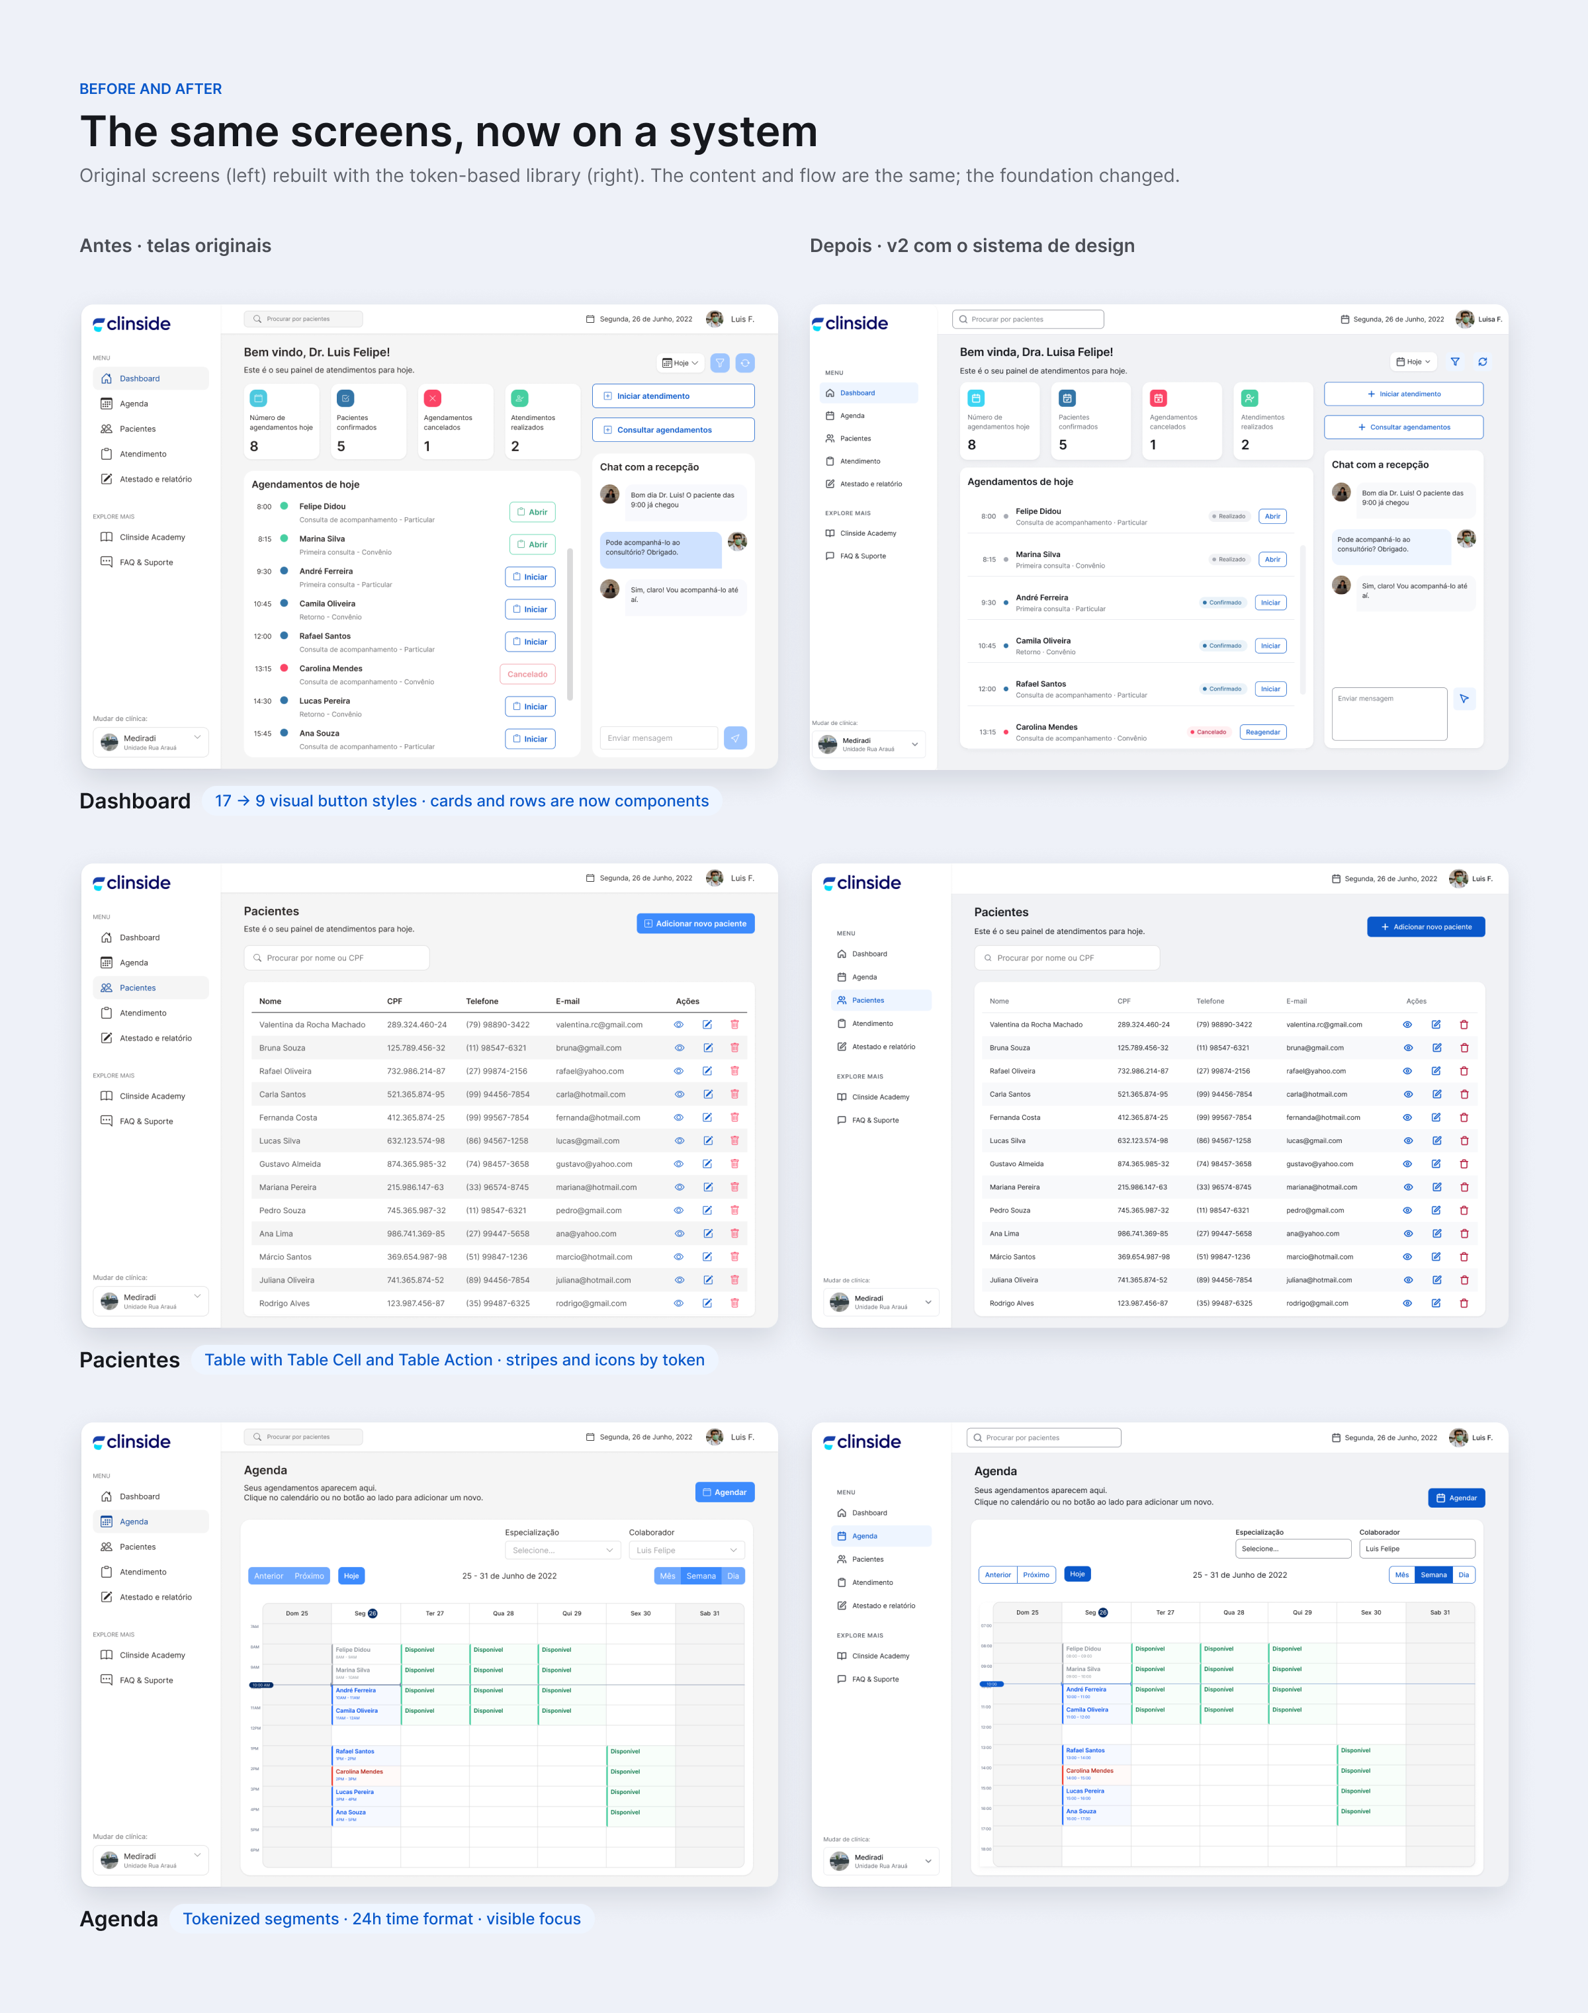Click the Agendar button in original Agenda

click(725, 1492)
